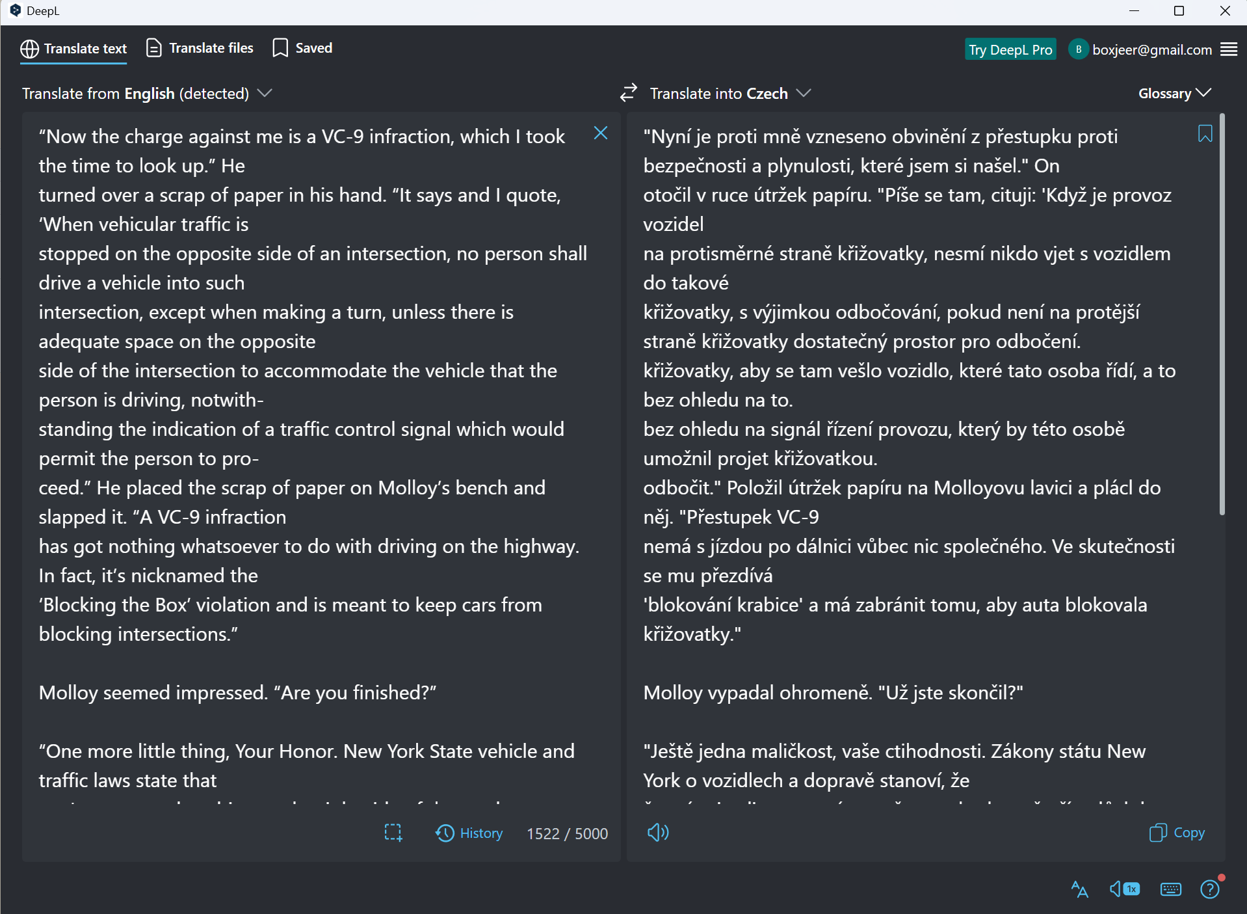Switch to the Translate files tab

(x=200, y=48)
